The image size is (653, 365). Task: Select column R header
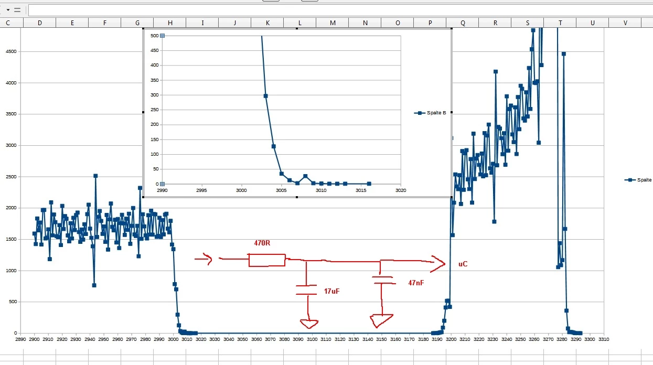495,23
